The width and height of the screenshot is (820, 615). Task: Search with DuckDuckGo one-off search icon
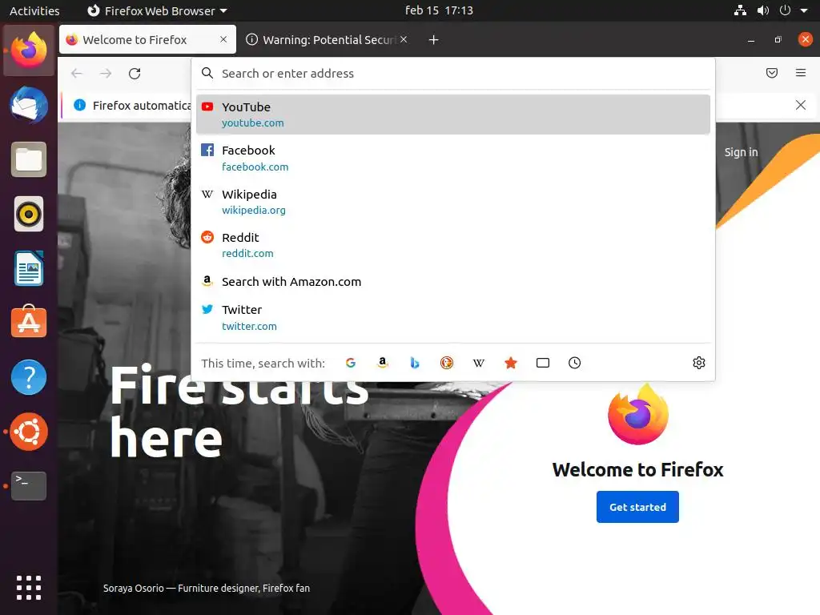(x=447, y=363)
